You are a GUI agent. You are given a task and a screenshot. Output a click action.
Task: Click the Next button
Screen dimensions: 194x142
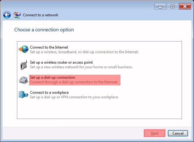coord(155,133)
